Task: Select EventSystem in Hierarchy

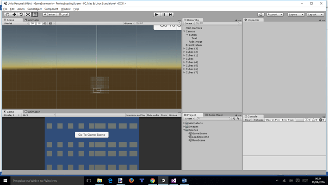Action: coord(194,45)
